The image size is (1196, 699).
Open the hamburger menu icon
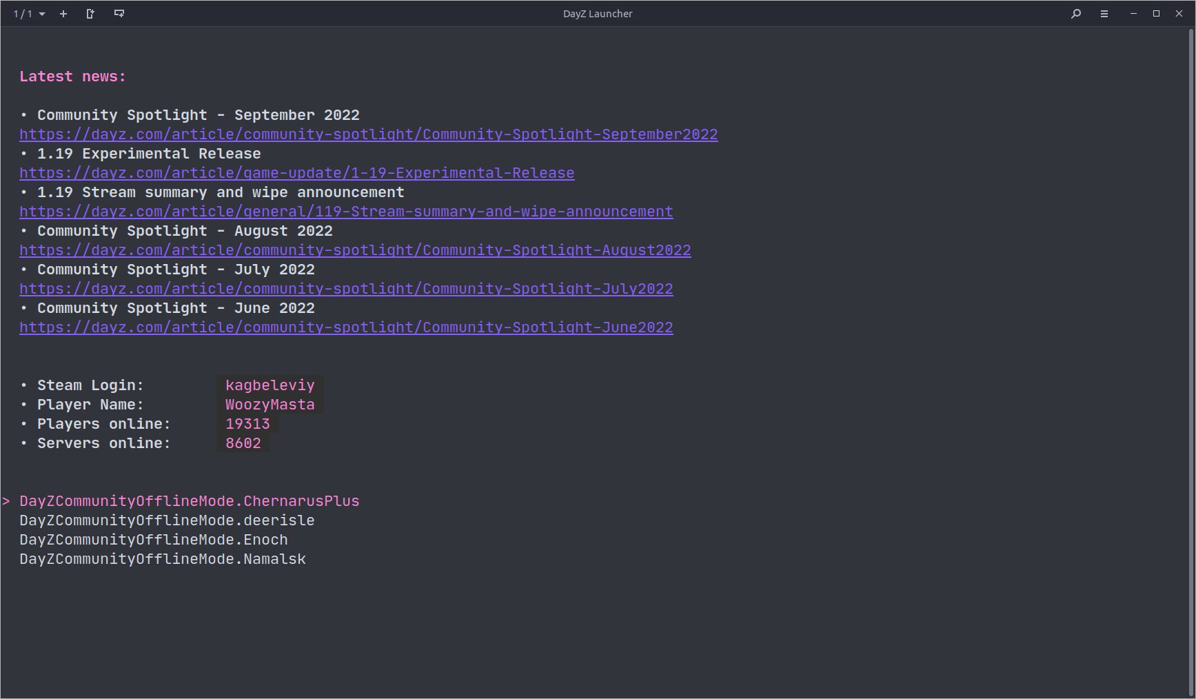(x=1104, y=14)
